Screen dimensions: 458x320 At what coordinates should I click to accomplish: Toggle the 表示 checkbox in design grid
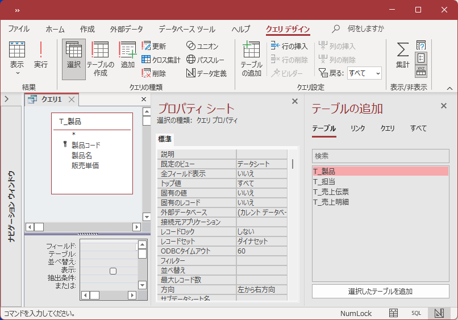click(113, 271)
